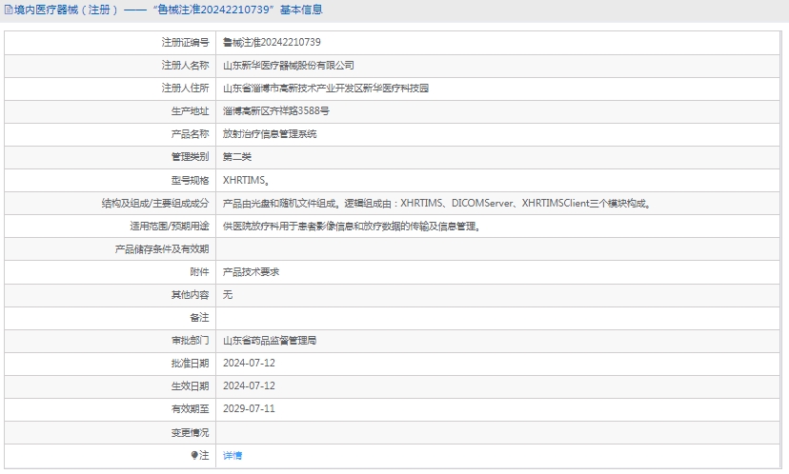
Task: Click production address 淄博高新区齐祥路3588号
Action: coord(275,111)
